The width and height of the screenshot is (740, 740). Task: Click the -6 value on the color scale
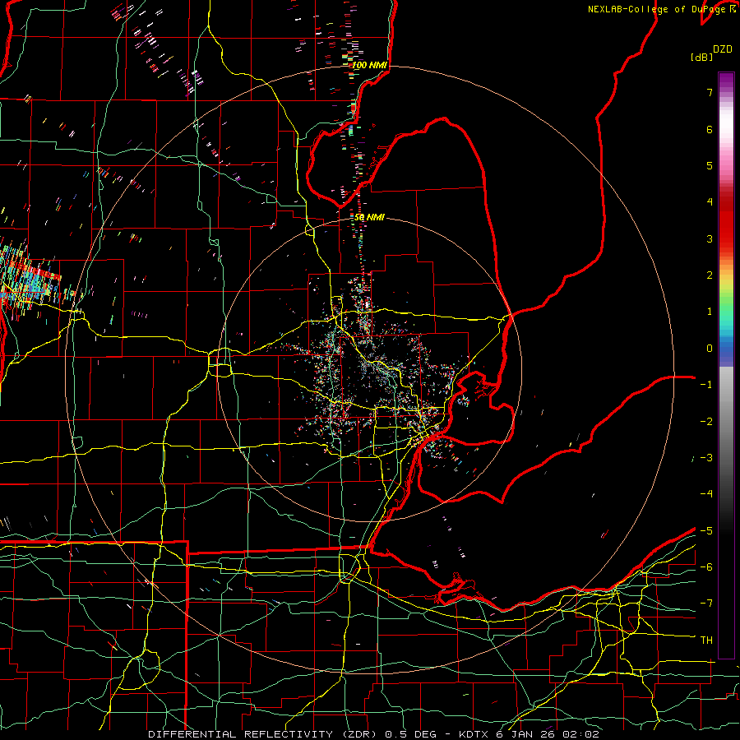click(706, 567)
